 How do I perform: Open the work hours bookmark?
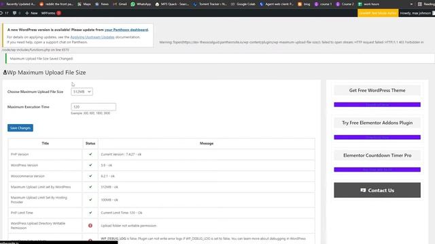368,4
